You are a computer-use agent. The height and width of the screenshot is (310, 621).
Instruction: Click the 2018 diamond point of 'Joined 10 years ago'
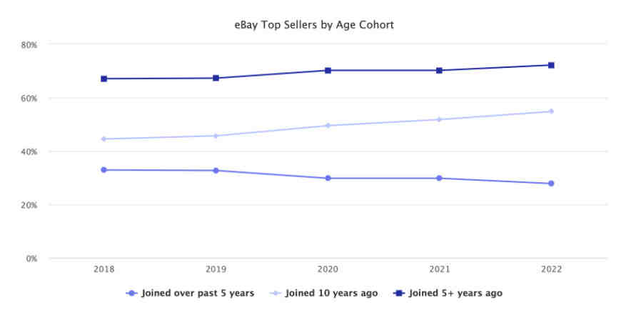(x=104, y=139)
